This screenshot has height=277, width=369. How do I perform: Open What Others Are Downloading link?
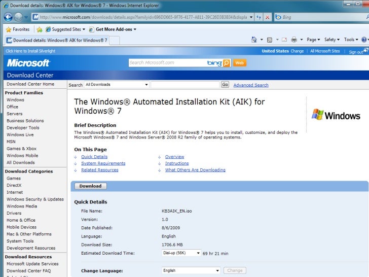click(x=195, y=170)
